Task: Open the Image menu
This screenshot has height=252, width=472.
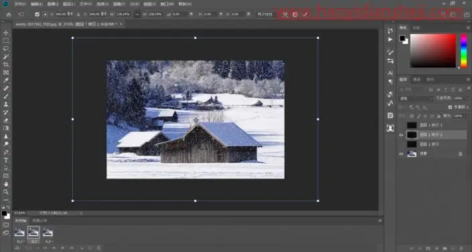Action: (x=53, y=4)
